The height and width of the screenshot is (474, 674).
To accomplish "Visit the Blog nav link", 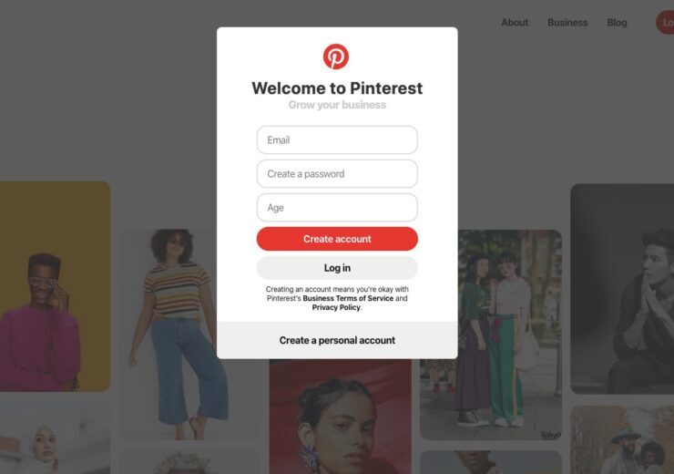I will click(617, 23).
